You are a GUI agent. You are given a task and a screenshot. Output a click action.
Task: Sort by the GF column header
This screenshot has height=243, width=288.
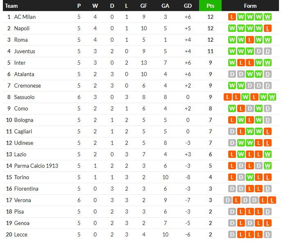(144, 6)
